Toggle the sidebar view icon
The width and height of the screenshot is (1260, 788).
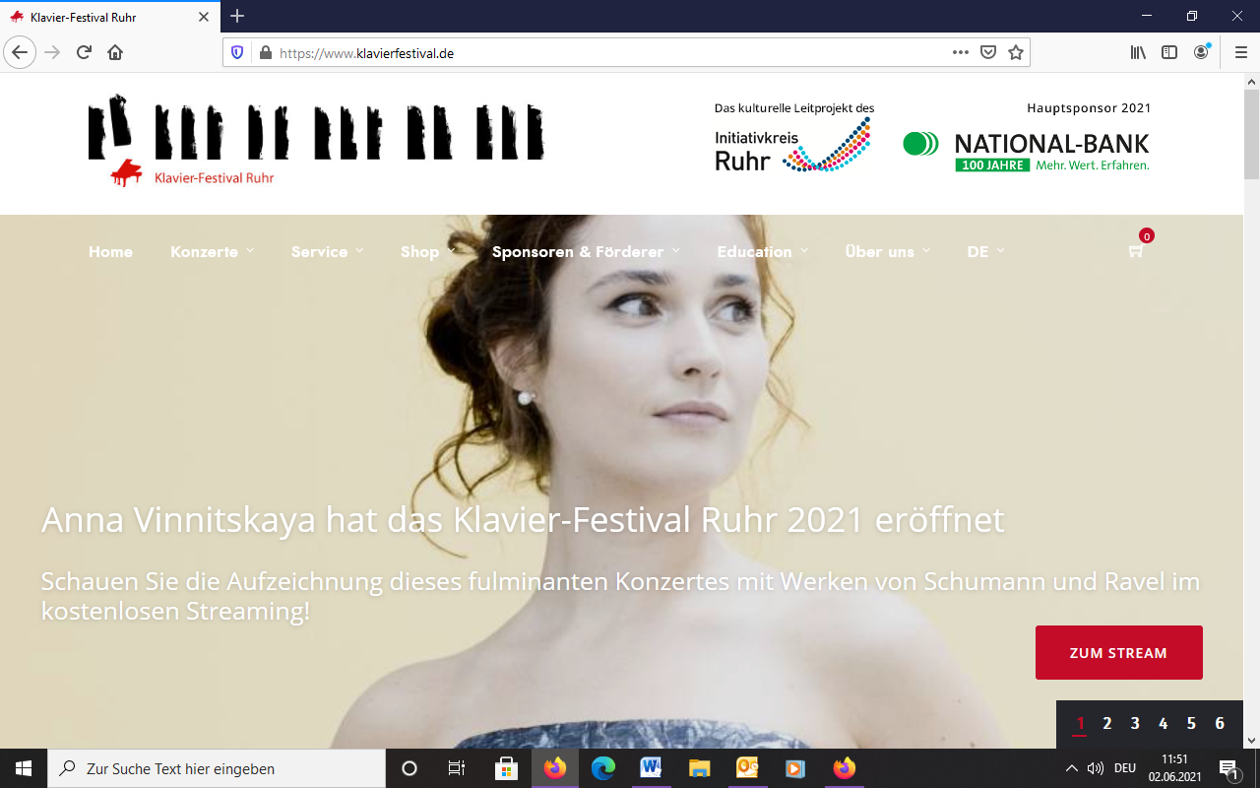point(1169,53)
